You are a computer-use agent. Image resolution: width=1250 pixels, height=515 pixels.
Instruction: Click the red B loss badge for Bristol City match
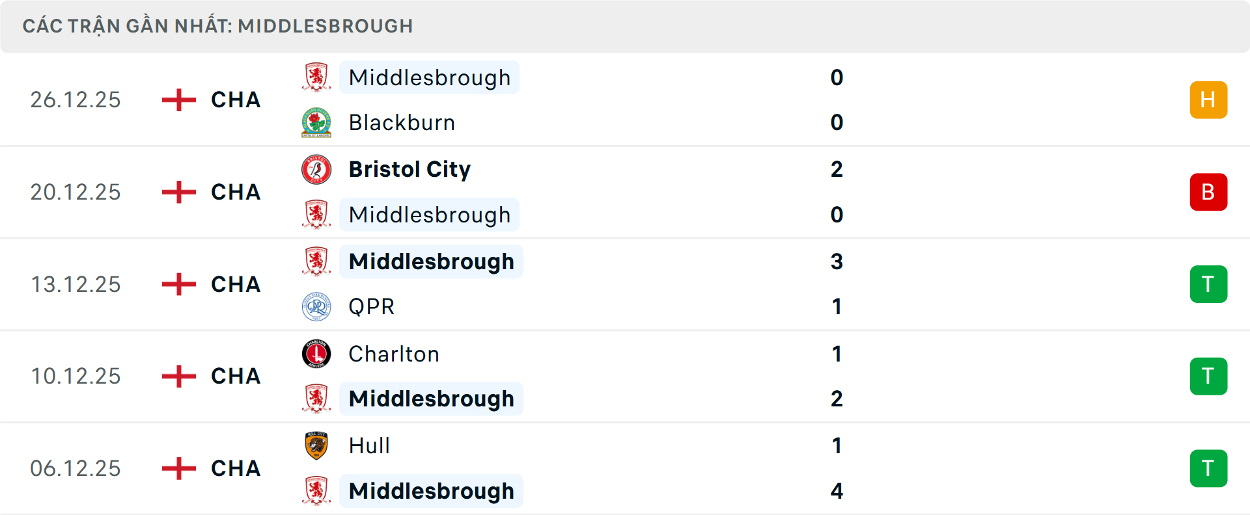tap(1208, 192)
